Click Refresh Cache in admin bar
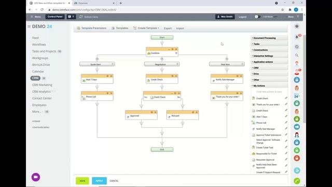 (89, 17)
